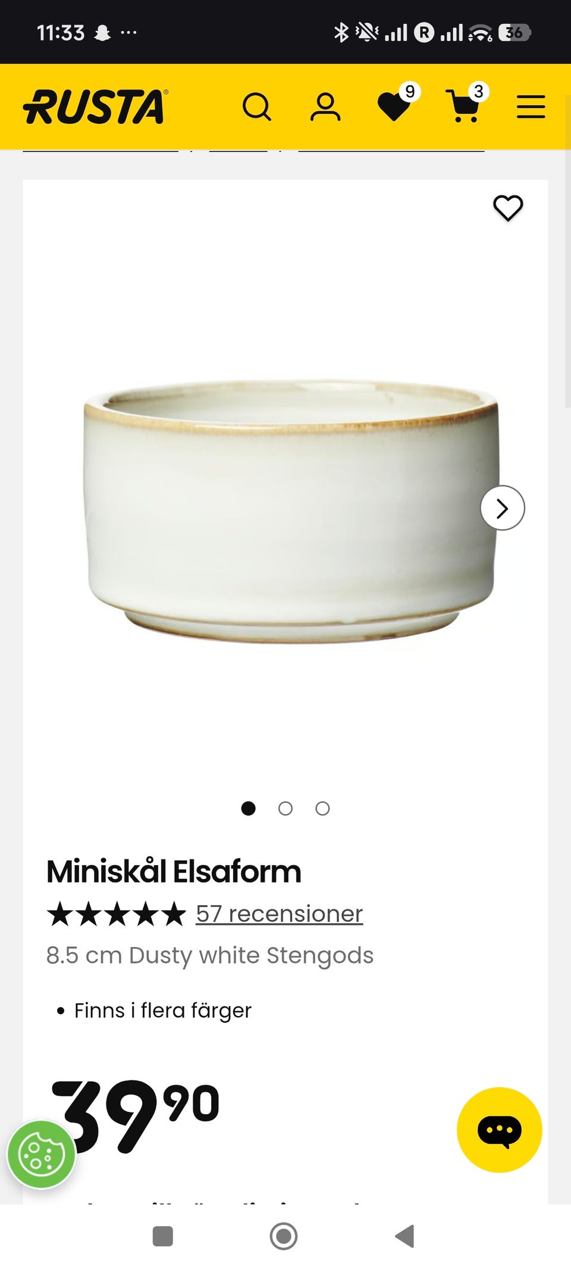The image size is (571, 1272).
Task: Open the user account icon
Action: [x=325, y=107]
